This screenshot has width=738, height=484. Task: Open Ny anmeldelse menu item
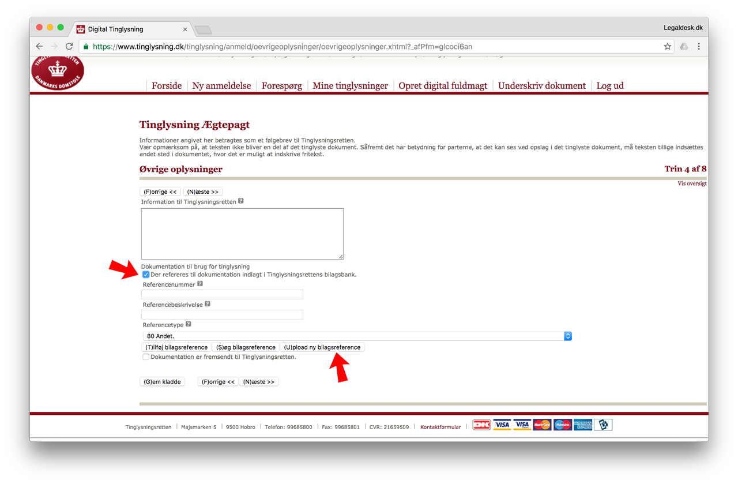point(221,85)
